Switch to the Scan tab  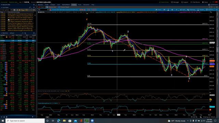point(59,4)
